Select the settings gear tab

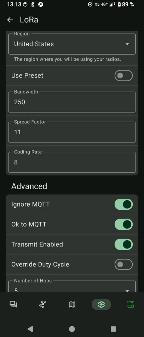101,304
